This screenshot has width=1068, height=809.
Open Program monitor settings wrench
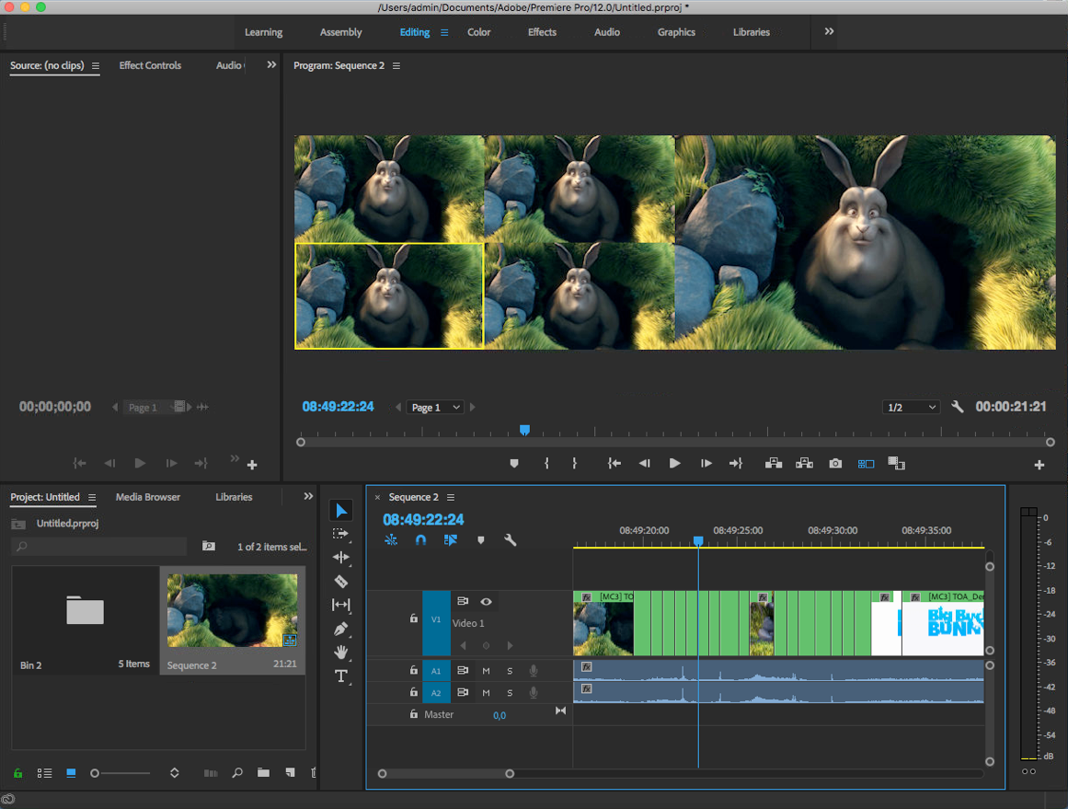tap(957, 407)
